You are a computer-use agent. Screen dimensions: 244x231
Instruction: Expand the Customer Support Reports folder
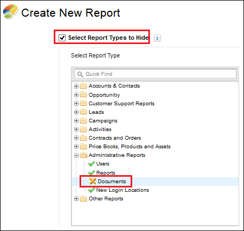point(76,103)
